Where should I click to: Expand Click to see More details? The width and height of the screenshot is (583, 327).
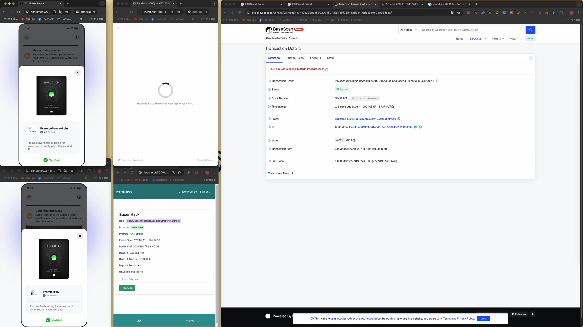pos(281,173)
